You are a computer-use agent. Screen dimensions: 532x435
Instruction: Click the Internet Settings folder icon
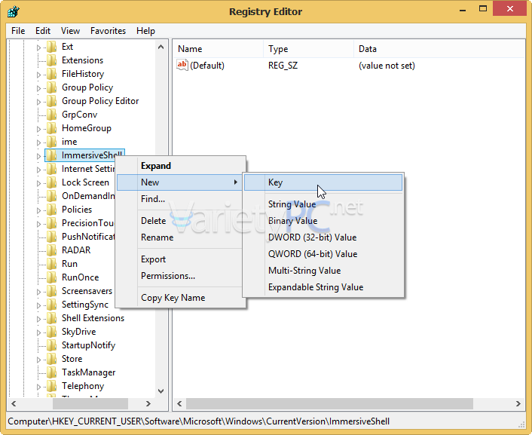pos(51,169)
